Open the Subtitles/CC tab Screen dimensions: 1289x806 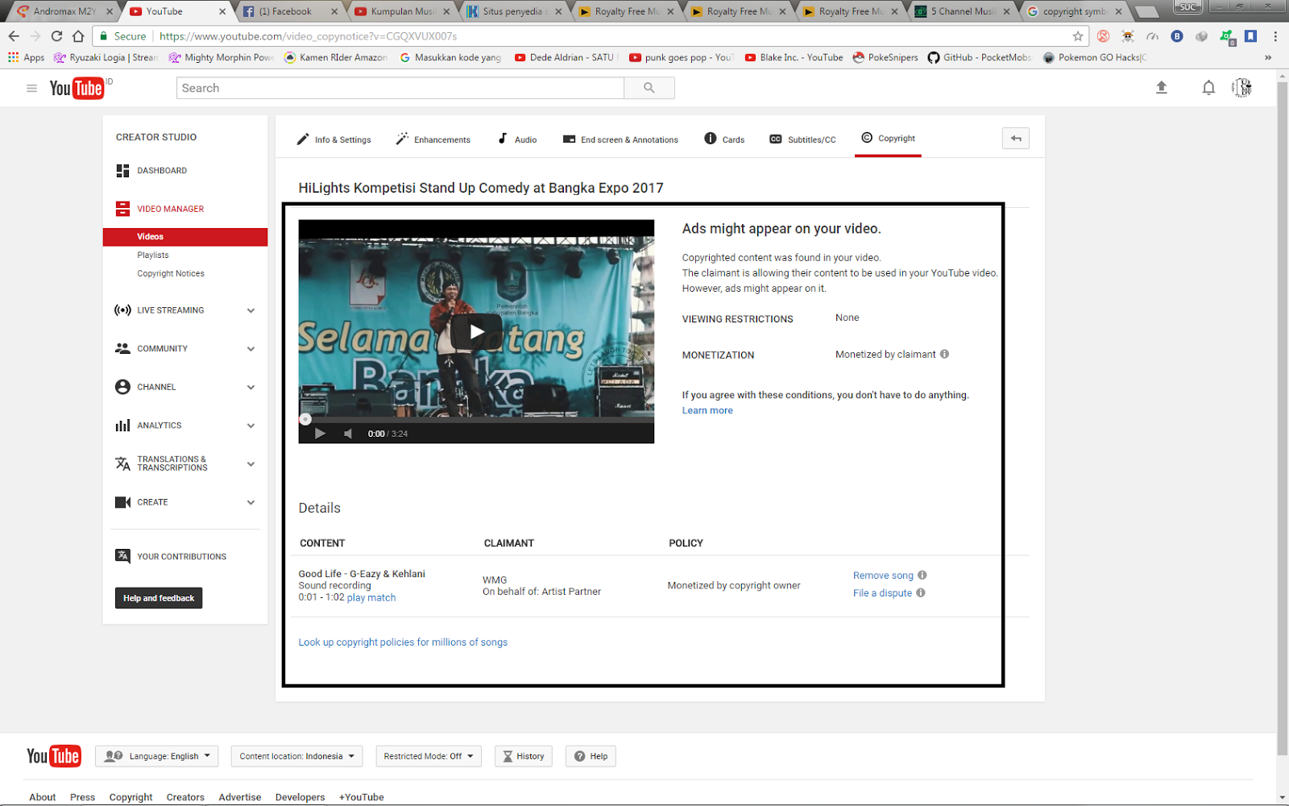pyautogui.click(x=802, y=139)
